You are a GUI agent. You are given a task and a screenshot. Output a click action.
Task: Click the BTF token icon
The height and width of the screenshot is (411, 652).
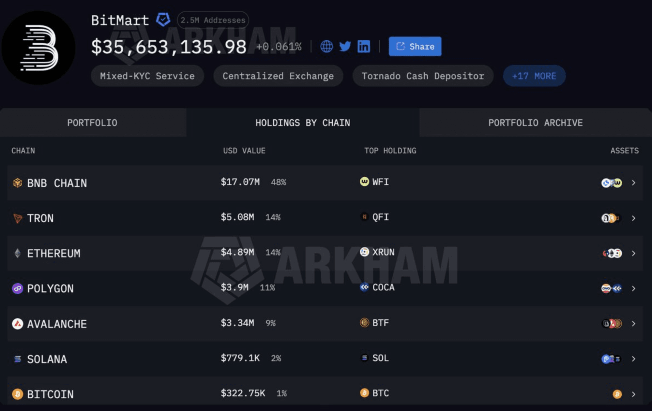364,322
